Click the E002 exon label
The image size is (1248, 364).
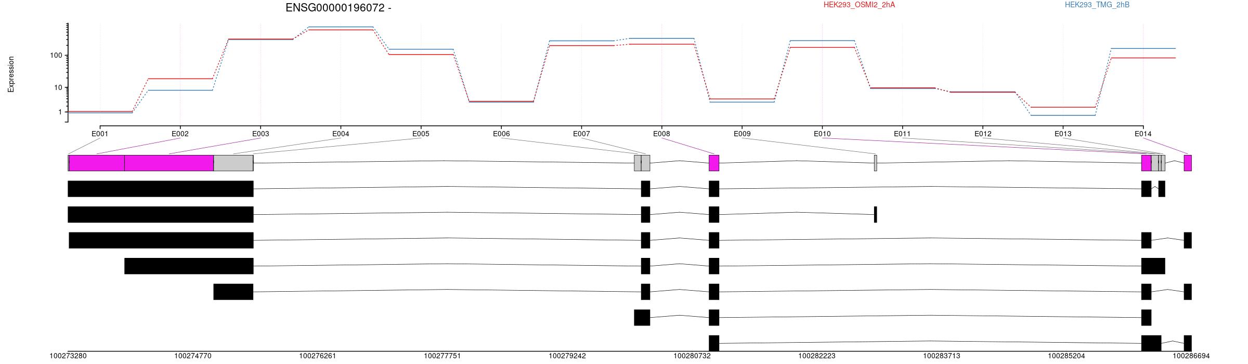[180, 134]
